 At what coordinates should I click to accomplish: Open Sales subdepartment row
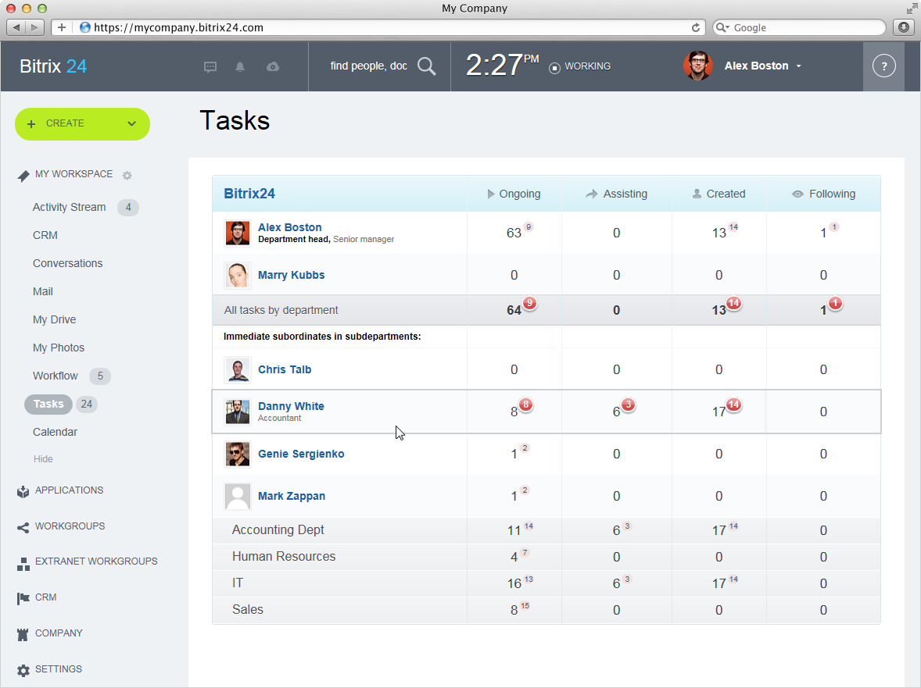pos(547,610)
